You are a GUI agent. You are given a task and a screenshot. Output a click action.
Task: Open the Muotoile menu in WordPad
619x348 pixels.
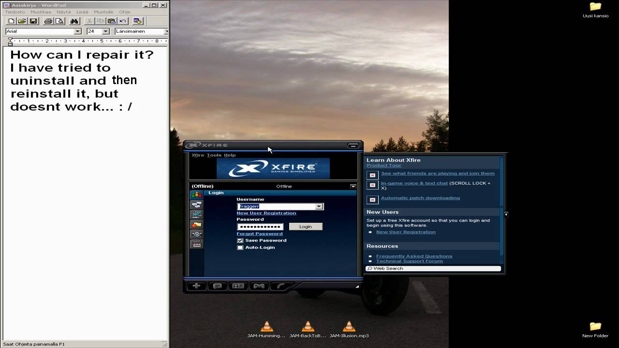click(x=103, y=12)
